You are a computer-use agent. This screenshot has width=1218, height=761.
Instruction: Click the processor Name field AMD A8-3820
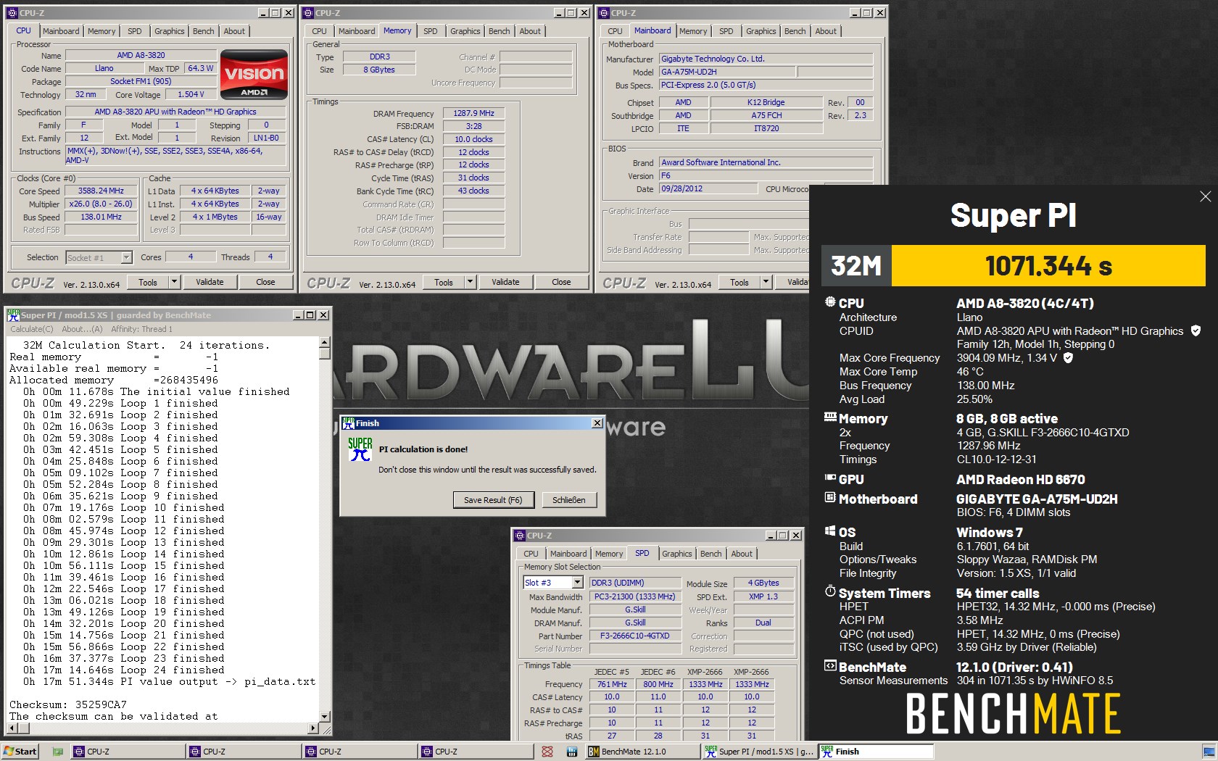pos(141,55)
